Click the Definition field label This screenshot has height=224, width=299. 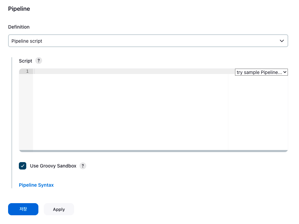point(19,27)
